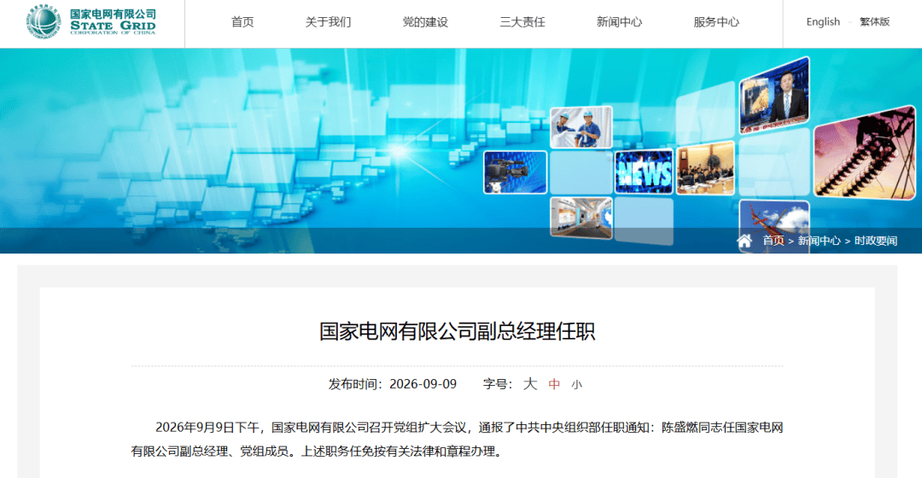Open 时政要闻 breadcrumb link
922x478 pixels.
(876, 241)
